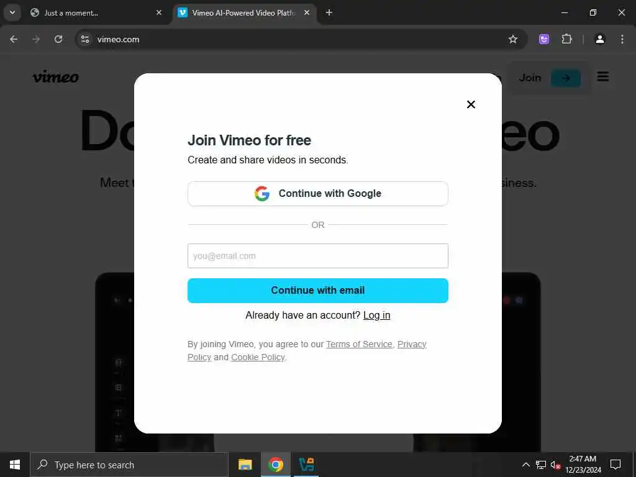Image resolution: width=636 pixels, height=477 pixels.
Task: Open the clock showing 2:47 AM
Action: tap(583, 465)
